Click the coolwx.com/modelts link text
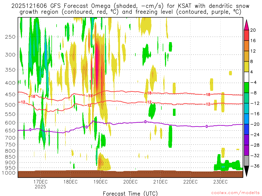This screenshot has height=196, width=262. pyautogui.click(x=235, y=193)
